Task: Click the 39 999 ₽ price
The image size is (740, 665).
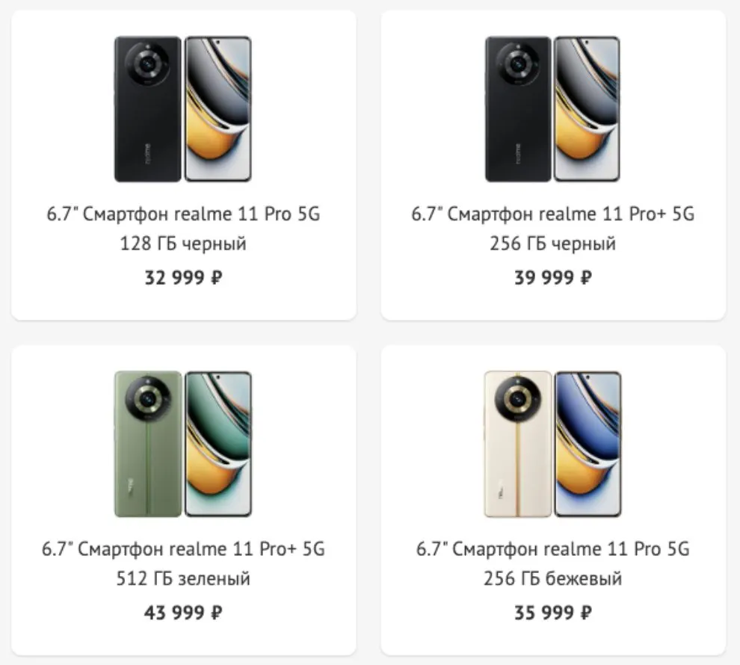Action: pos(553,278)
